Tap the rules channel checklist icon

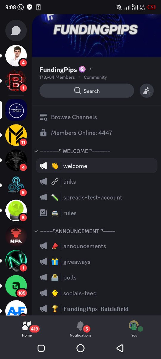(44, 213)
